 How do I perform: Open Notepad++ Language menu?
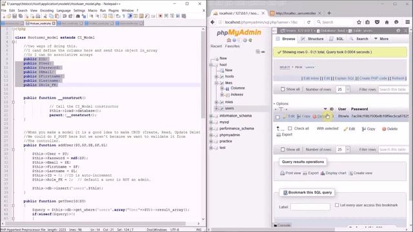(x=63, y=10)
